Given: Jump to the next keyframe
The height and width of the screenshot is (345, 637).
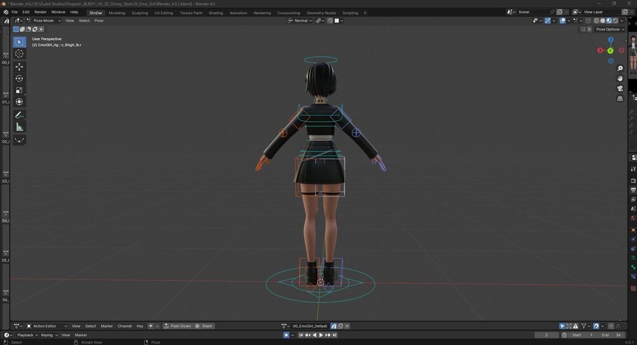Looking at the screenshot, I should (x=328, y=335).
